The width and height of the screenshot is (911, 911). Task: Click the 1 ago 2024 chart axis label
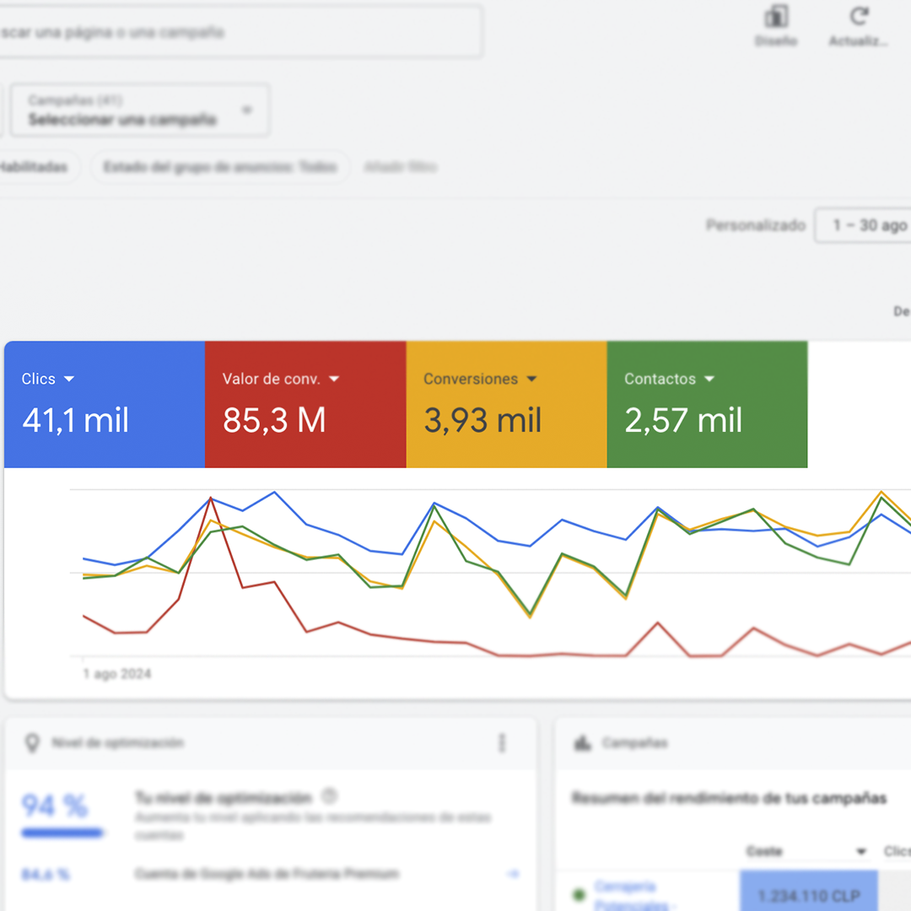(x=117, y=674)
